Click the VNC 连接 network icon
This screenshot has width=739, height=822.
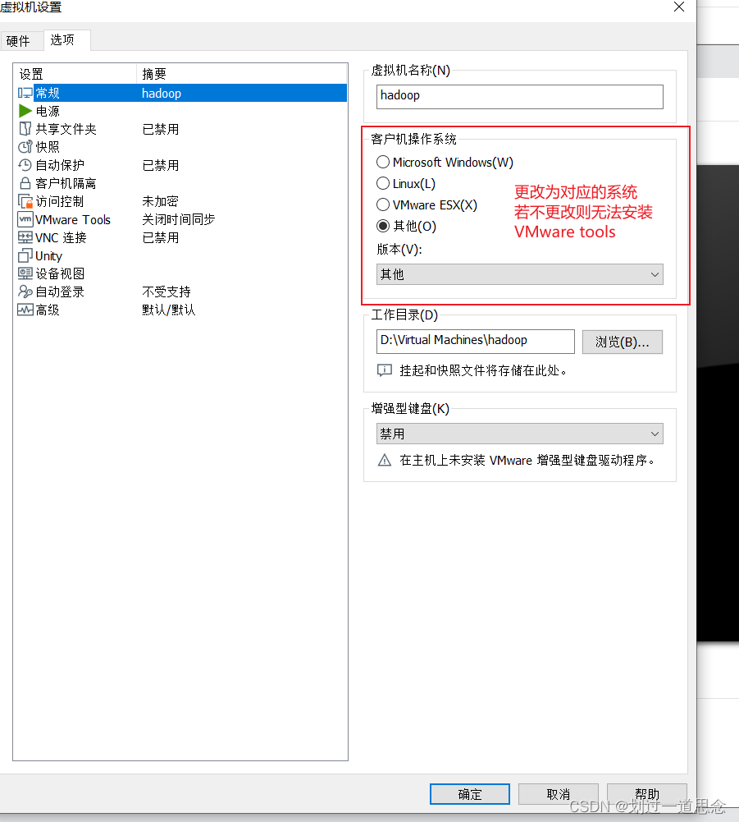[25, 237]
